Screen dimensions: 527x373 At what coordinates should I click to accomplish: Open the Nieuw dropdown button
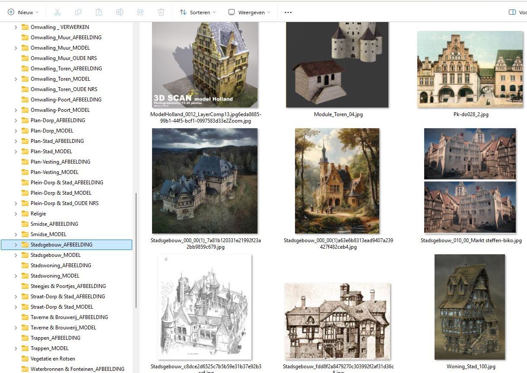[23, 13]
